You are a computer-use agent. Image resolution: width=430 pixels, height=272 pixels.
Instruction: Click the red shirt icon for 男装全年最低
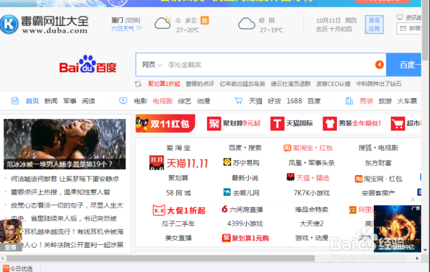[x=329, y=124]
